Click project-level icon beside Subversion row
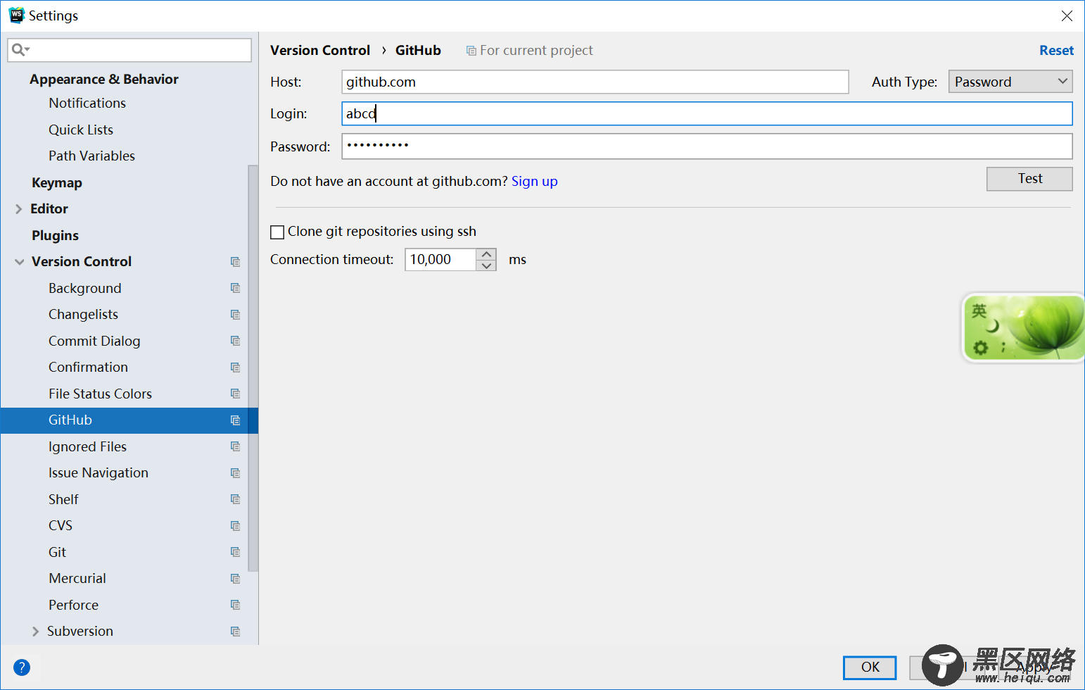The width and height of the screenshot is (1085, 690). [236, 632]
